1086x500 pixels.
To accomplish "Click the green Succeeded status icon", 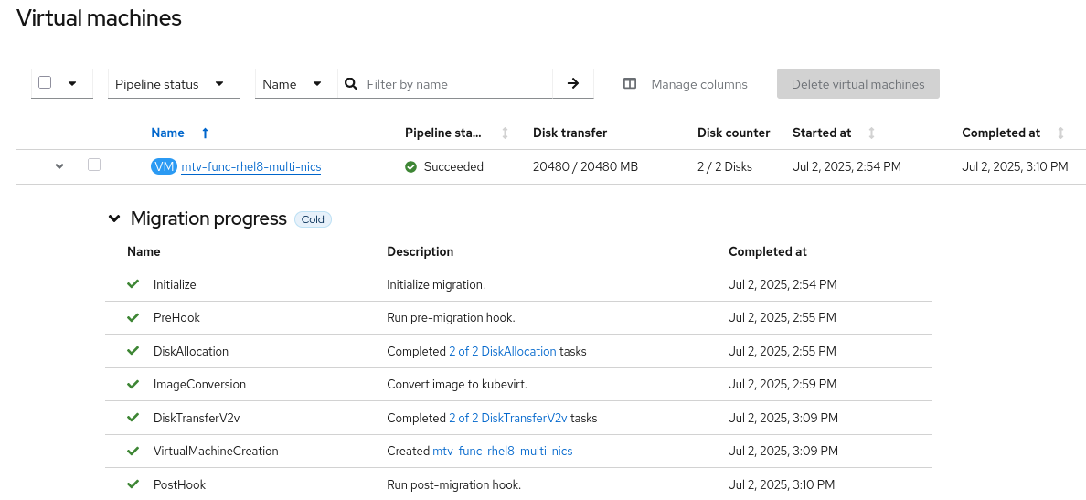I will click(411, 167).
